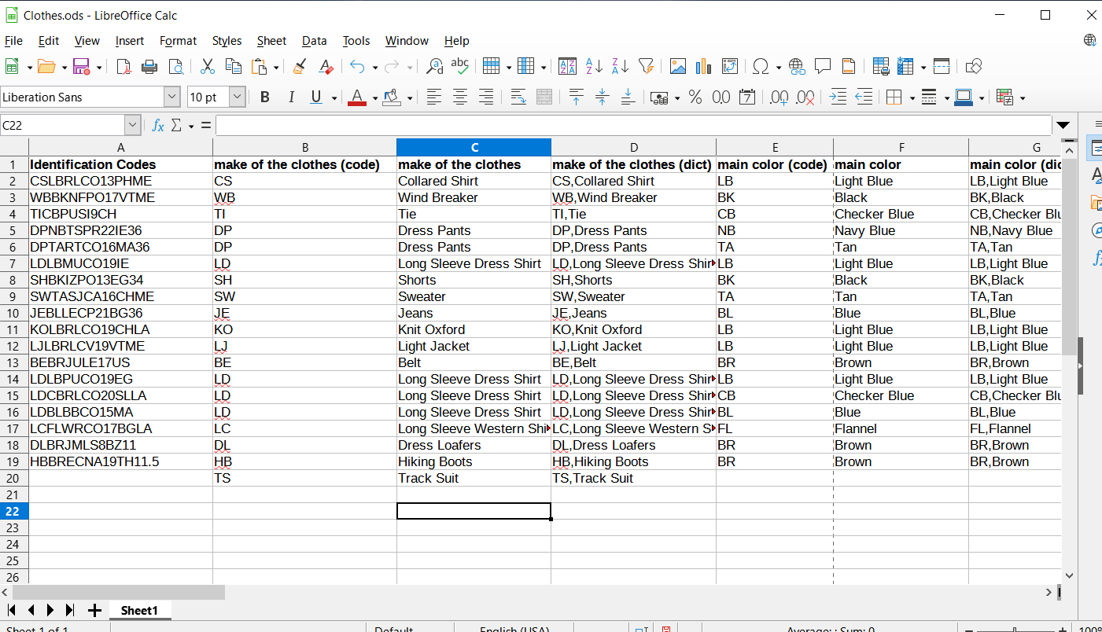Screen dimensions: 1102x632
Task: Save the document with the Save icon
Action: coord(80,67)
